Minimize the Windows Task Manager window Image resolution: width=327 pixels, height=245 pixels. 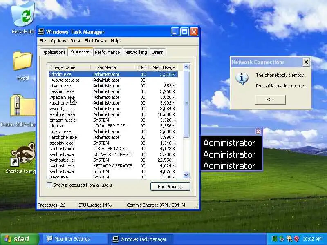click(x=175, y=32)
